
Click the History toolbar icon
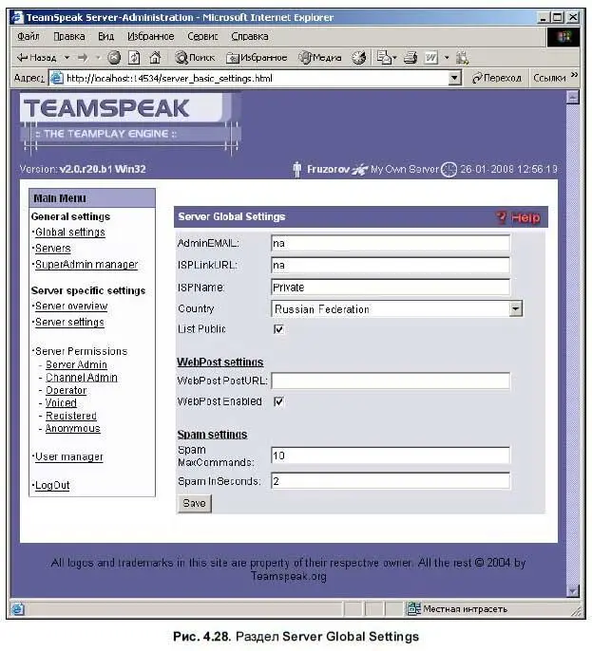pyautogui.click(x=359, y=57)
